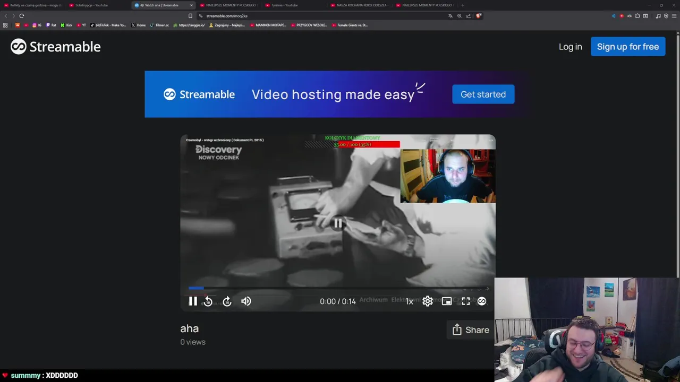680x382 pixels.
Task: Enable picture-in-picture mode
Action: click(447, 301)
